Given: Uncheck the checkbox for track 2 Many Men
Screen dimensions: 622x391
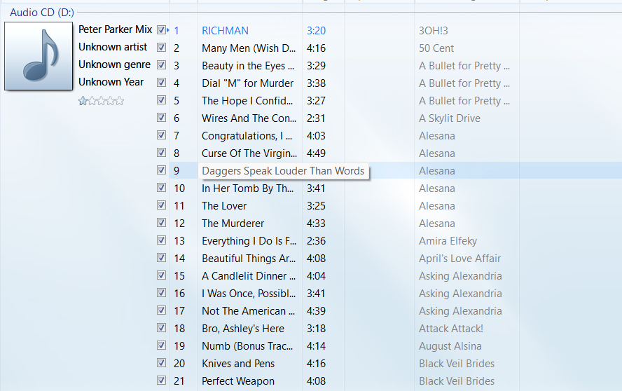Looking at the screenshot, I should tap(161, 47).
